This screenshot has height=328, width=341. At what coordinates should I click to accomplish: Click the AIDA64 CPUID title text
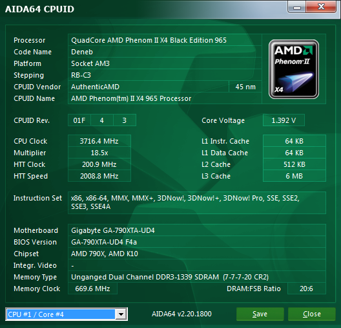(x=39, y=9)
